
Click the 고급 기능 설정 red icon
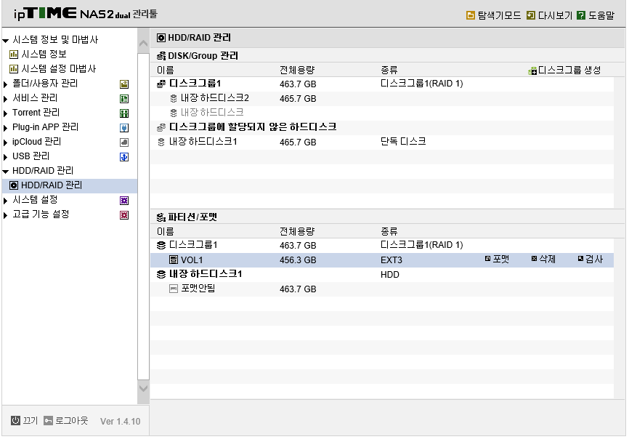pyautogui.click(x=124, y=215)
